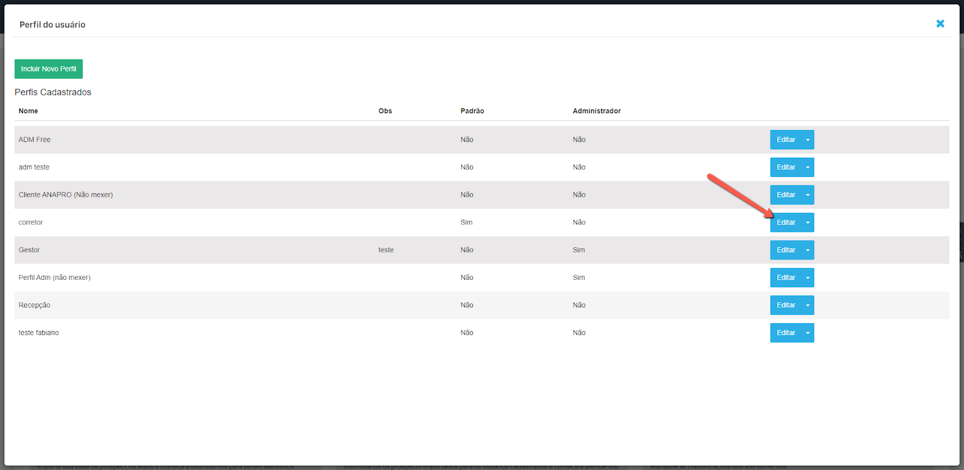Expand the corretor row dropdown caret
This screenshot has width=964, height=470.
(807, 223)
